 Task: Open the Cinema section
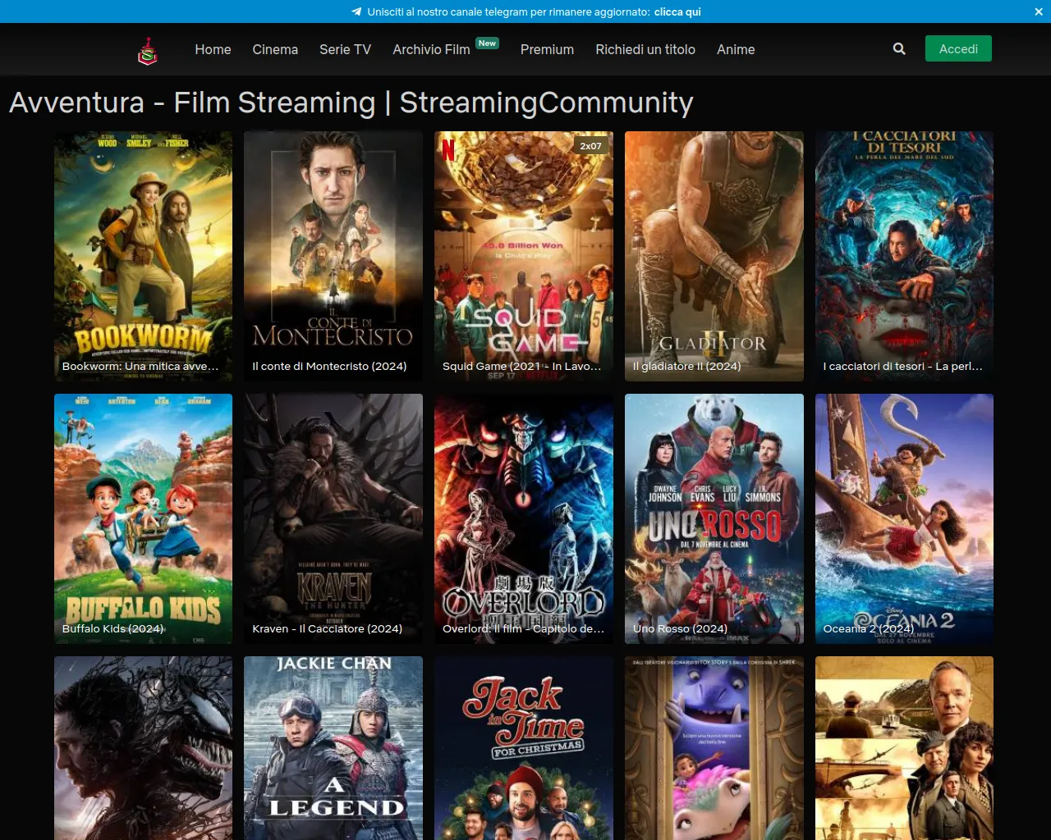[x=274, y=49]
